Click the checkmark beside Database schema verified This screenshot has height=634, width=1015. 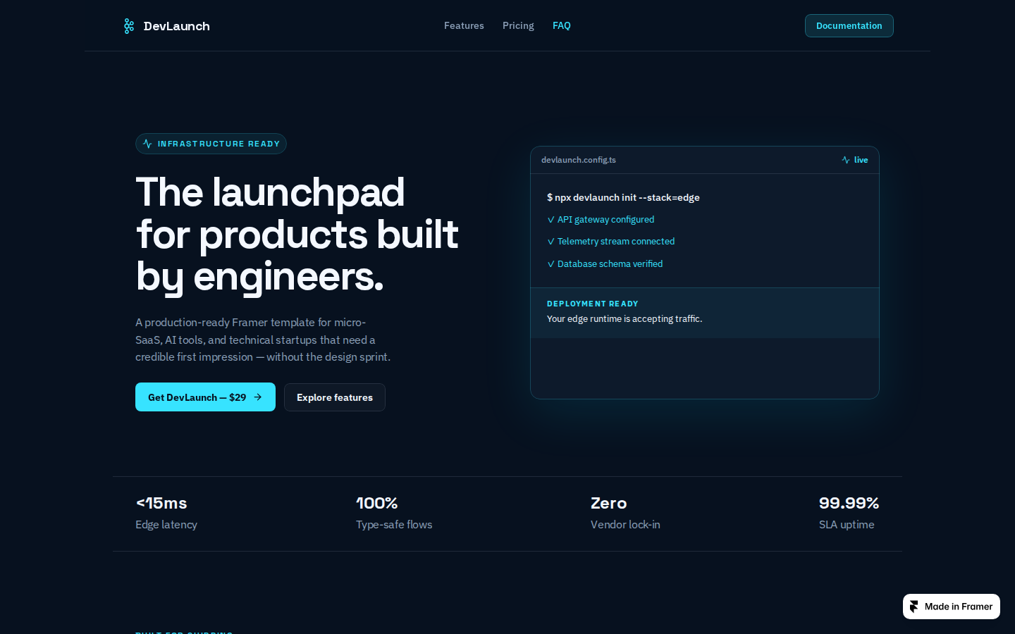pos(550,264)
